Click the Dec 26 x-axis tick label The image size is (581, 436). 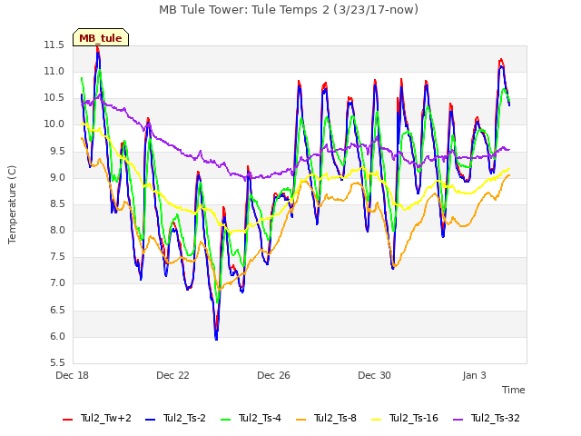point(274,375)
